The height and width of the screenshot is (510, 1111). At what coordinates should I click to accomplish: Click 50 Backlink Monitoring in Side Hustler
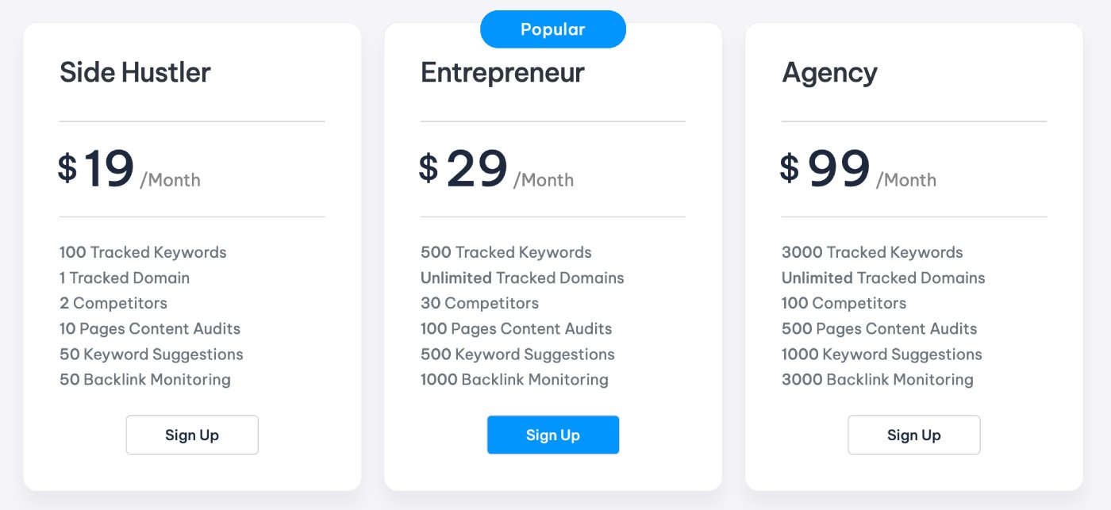(145, 379)
